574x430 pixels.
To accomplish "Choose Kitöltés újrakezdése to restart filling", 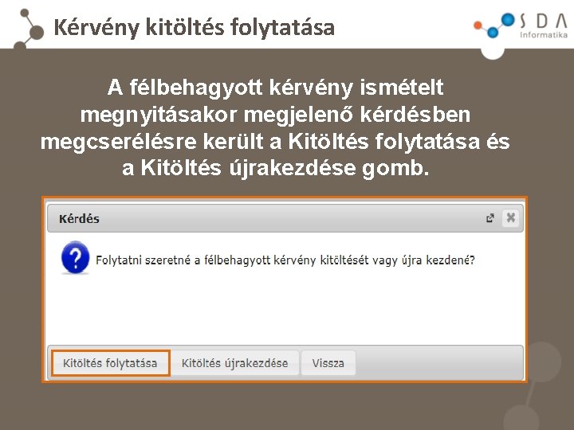I will click(234, 363).
